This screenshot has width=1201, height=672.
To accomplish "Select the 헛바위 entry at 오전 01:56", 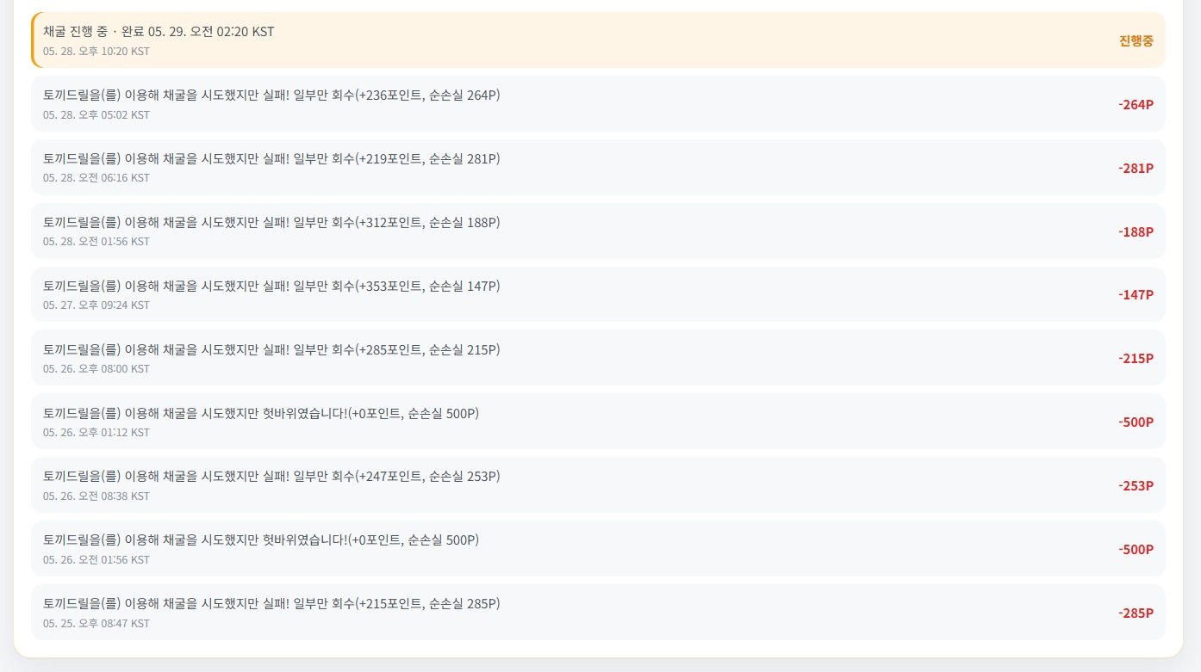I will point(598,549).
